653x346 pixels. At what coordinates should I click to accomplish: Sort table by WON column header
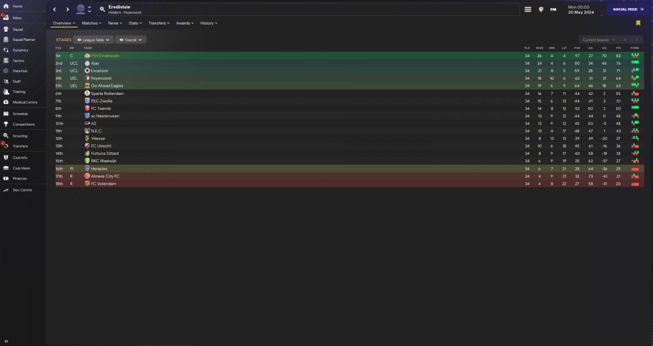[x=539, y=48]
